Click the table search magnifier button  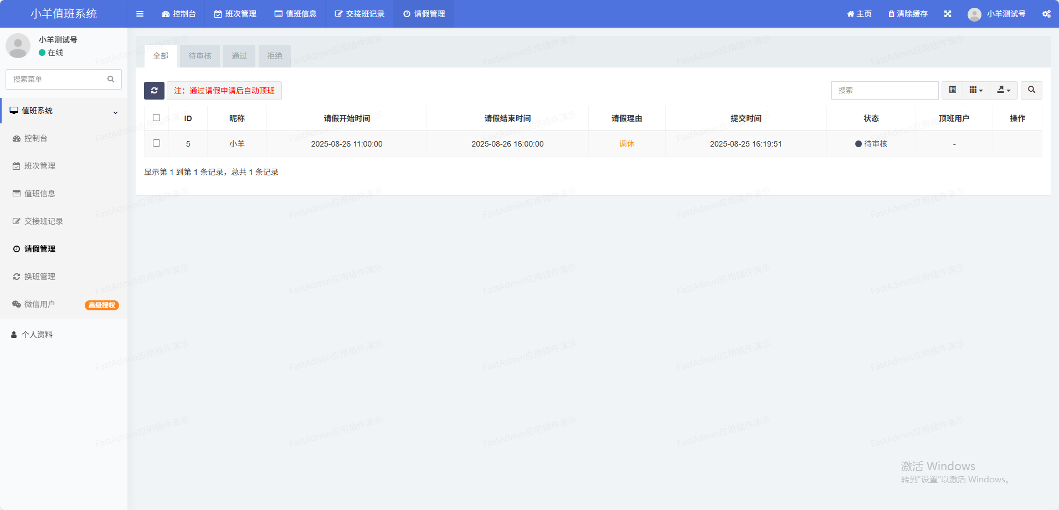pyautogui.click(x=1031, y=90)
